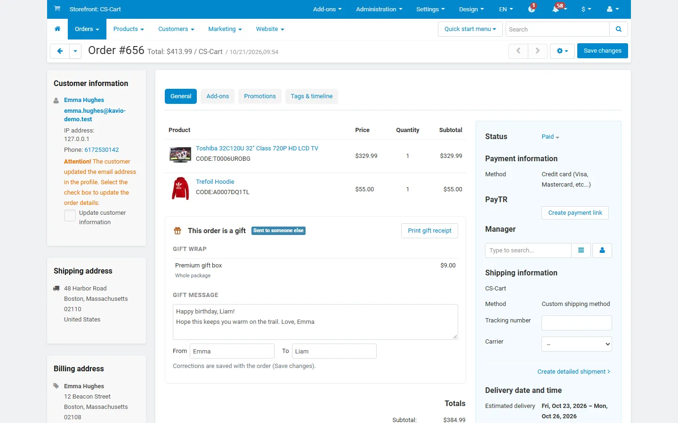The width and height of the screenshot is (678, 423).
Task: Click the Tracking number field
Action: click(x=577, y=323)
